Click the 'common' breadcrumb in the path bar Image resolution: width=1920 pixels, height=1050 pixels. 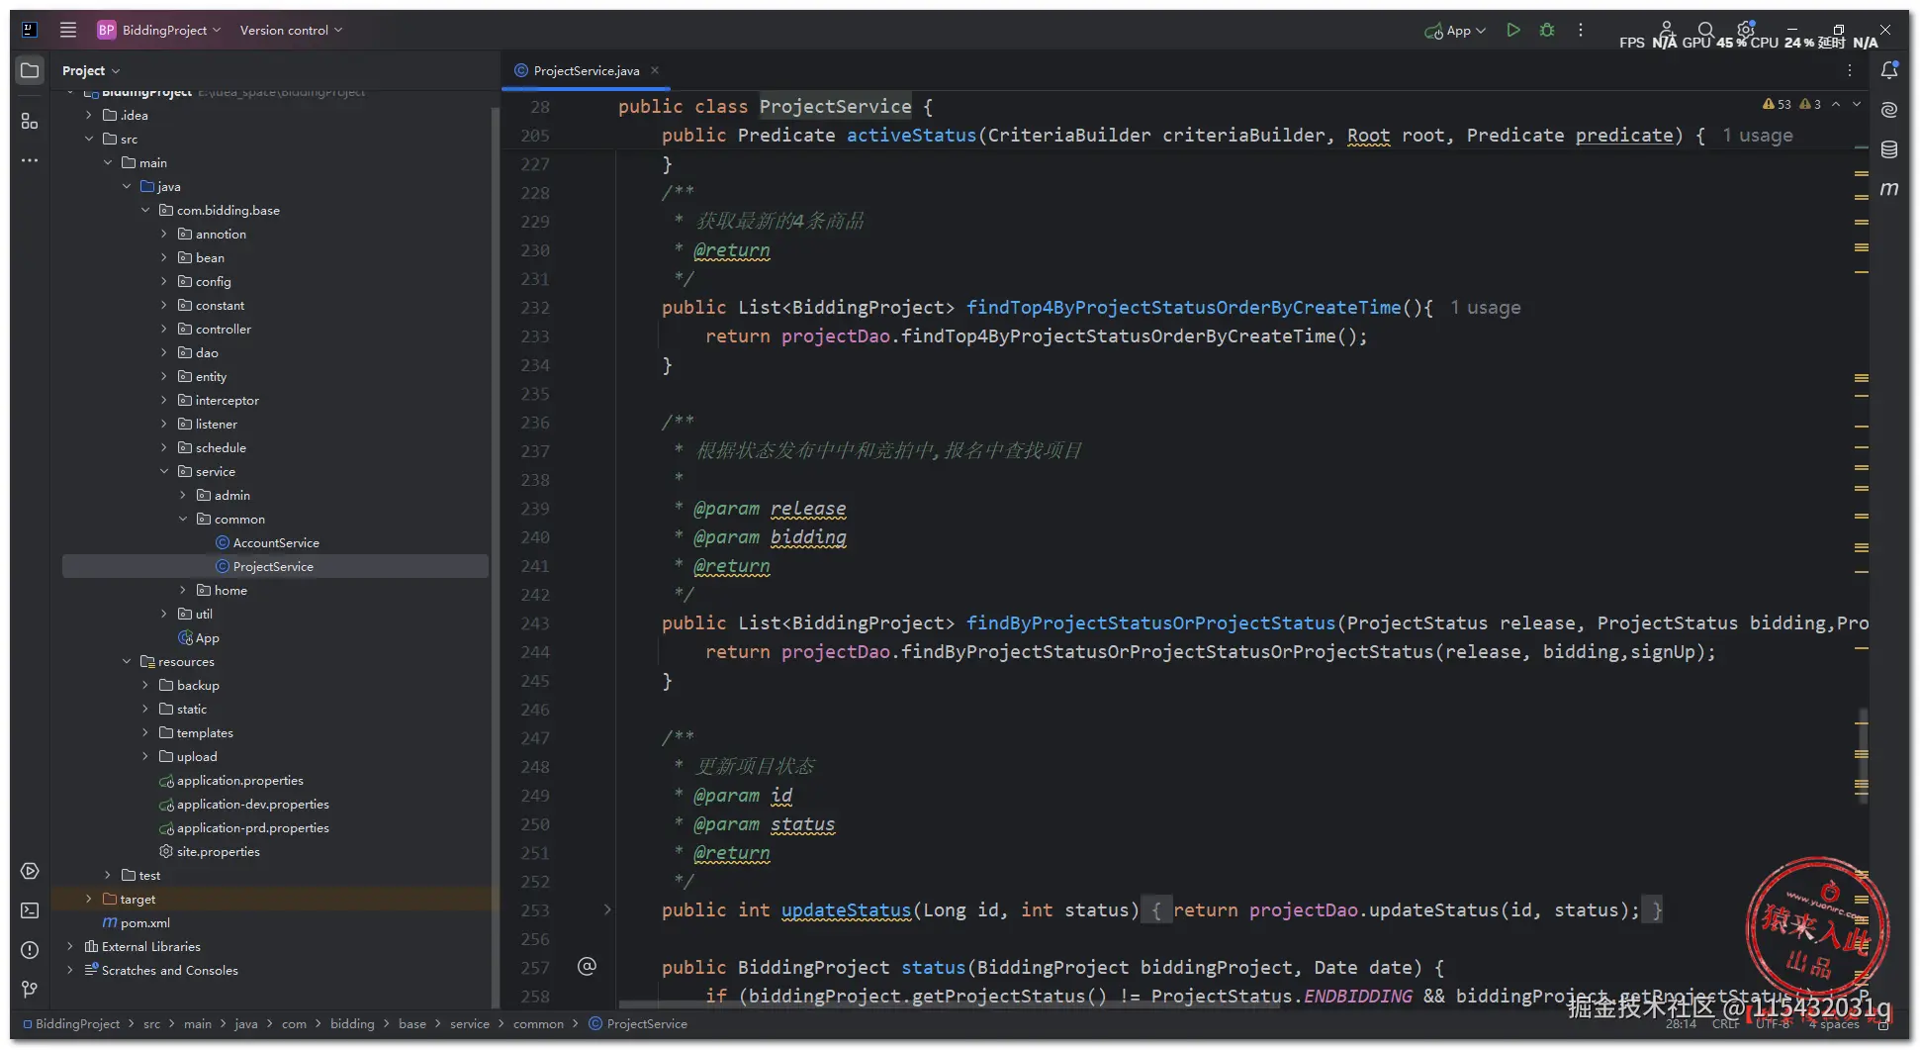point(538,1023)
